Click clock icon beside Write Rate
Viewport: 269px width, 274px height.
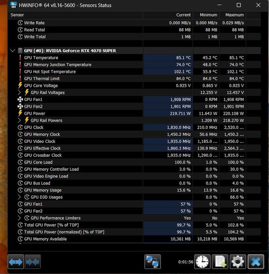pos(20,23)
